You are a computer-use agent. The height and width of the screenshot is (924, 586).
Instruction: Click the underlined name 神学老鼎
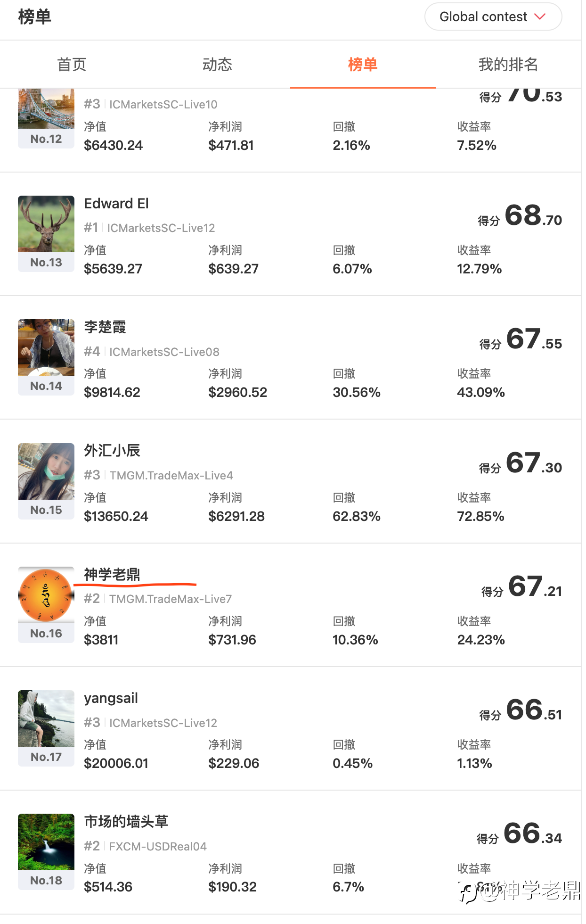[112, 574]
